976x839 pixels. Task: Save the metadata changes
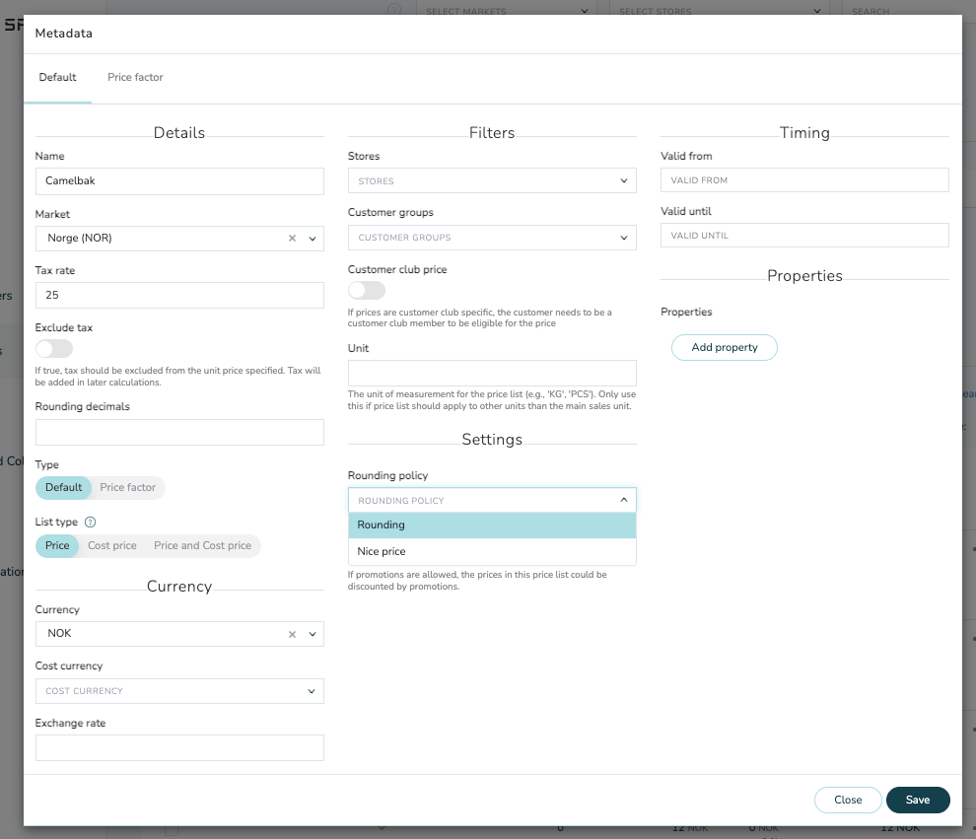[x=917, y=800]
